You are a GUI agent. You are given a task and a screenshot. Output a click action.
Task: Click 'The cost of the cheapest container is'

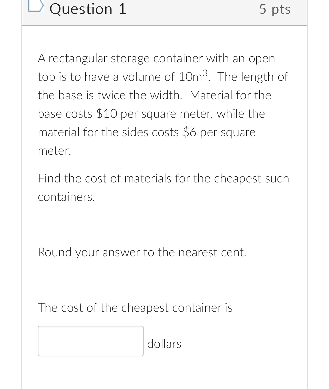135,308
